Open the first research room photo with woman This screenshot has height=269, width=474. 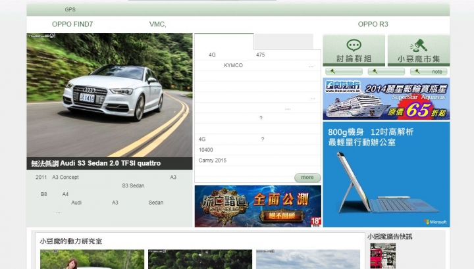pyautogui.click(x=92, y=259)
